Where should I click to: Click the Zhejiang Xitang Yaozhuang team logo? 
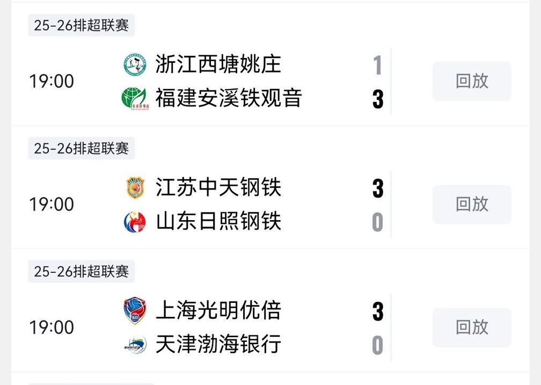135,65
